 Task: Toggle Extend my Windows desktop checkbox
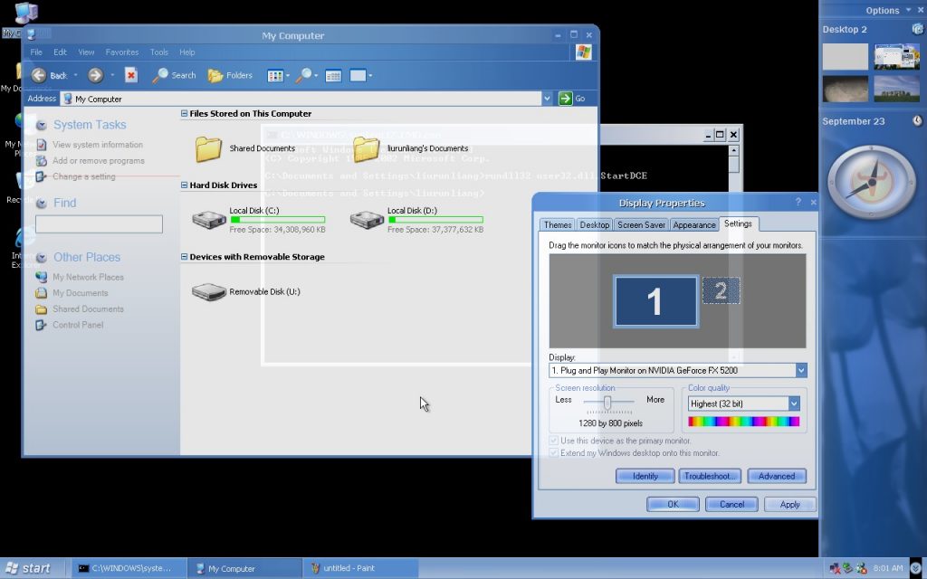(554, 452)
